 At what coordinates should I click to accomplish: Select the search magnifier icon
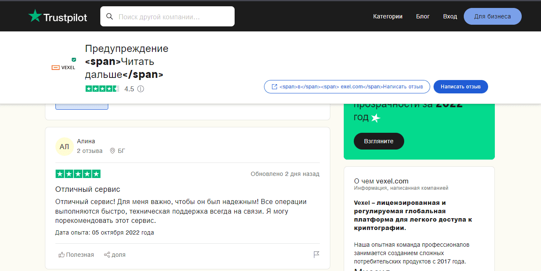110,16
